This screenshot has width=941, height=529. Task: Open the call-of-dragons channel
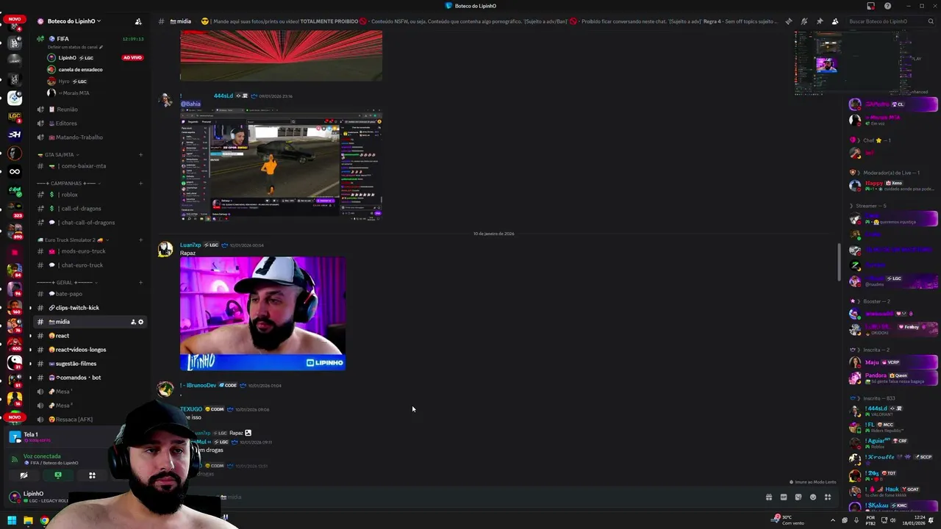tap(88, 209)
